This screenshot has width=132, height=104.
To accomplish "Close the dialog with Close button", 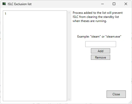I will (x=116, y=94).
